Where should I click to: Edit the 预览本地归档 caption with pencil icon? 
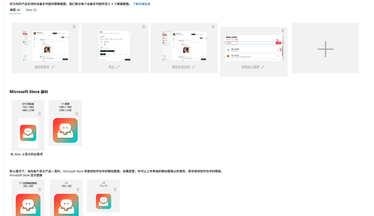(193, 67)
